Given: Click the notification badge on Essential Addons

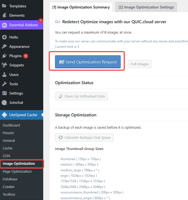Looking at the screenshot, I should [x=41, y=21].
